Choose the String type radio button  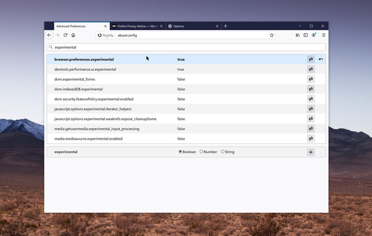(x=222, y=152)
